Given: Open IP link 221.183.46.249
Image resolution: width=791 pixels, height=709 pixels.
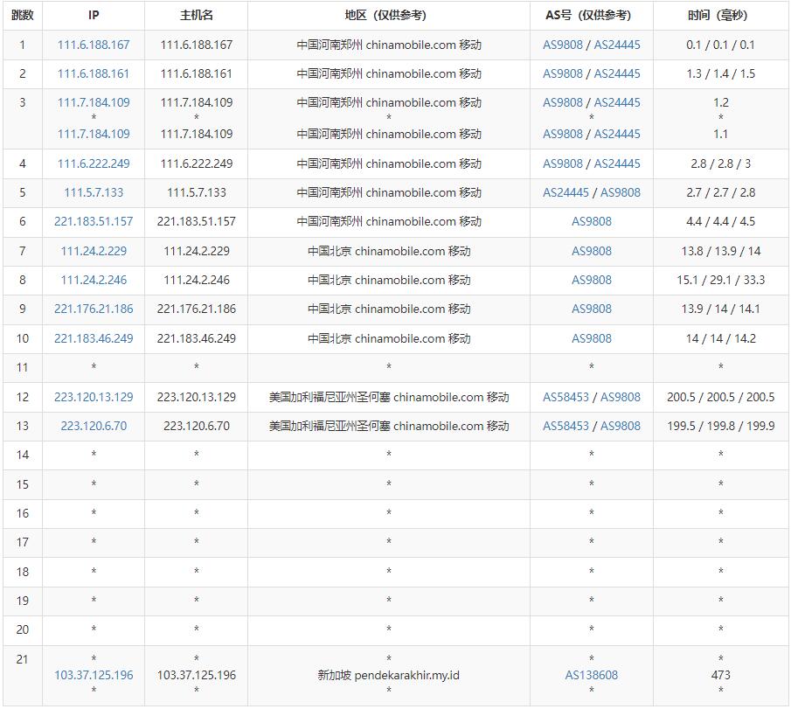Looking at the screenshot, I should click(94, 338).
